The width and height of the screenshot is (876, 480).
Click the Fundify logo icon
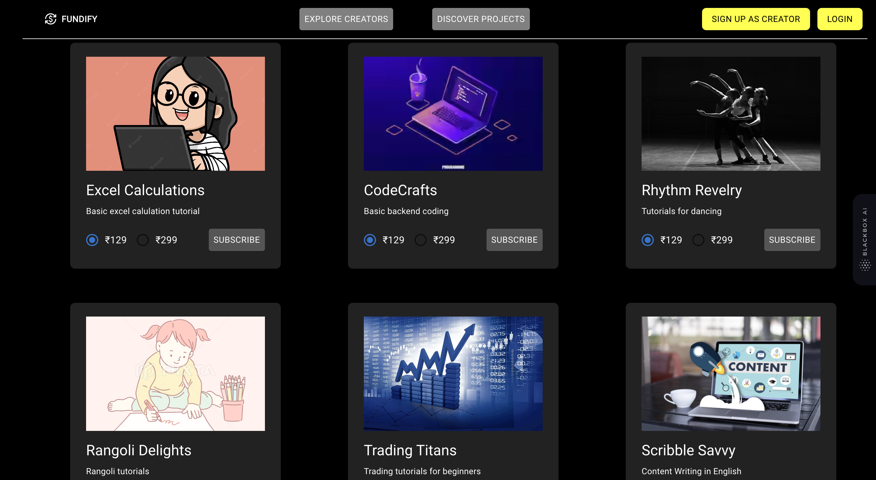(x=51, y=19)
